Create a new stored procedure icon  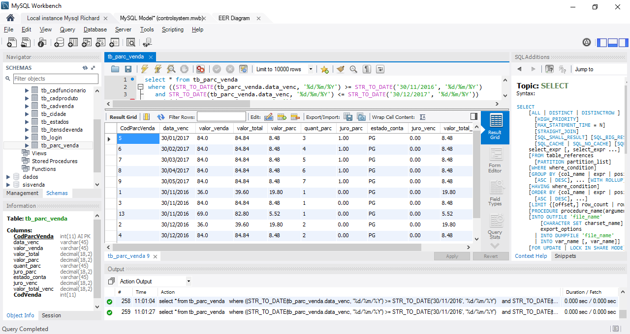pyautogui.click(x=100, y=42)
